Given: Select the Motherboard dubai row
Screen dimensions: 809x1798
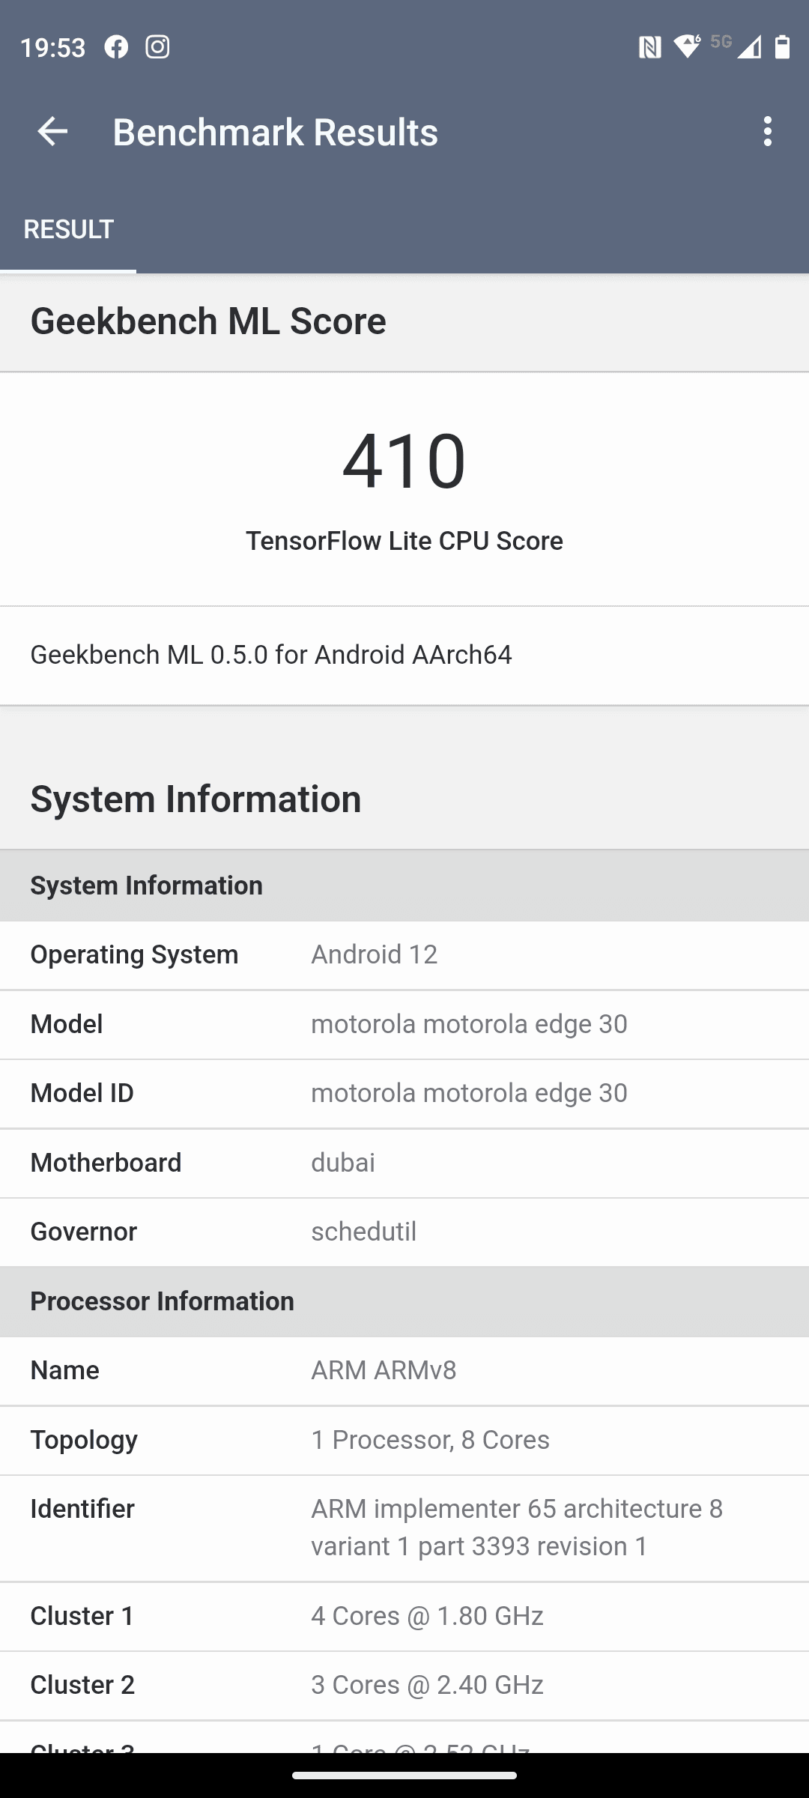Looking at the screenshot, I should click(x=404, y=1163).
